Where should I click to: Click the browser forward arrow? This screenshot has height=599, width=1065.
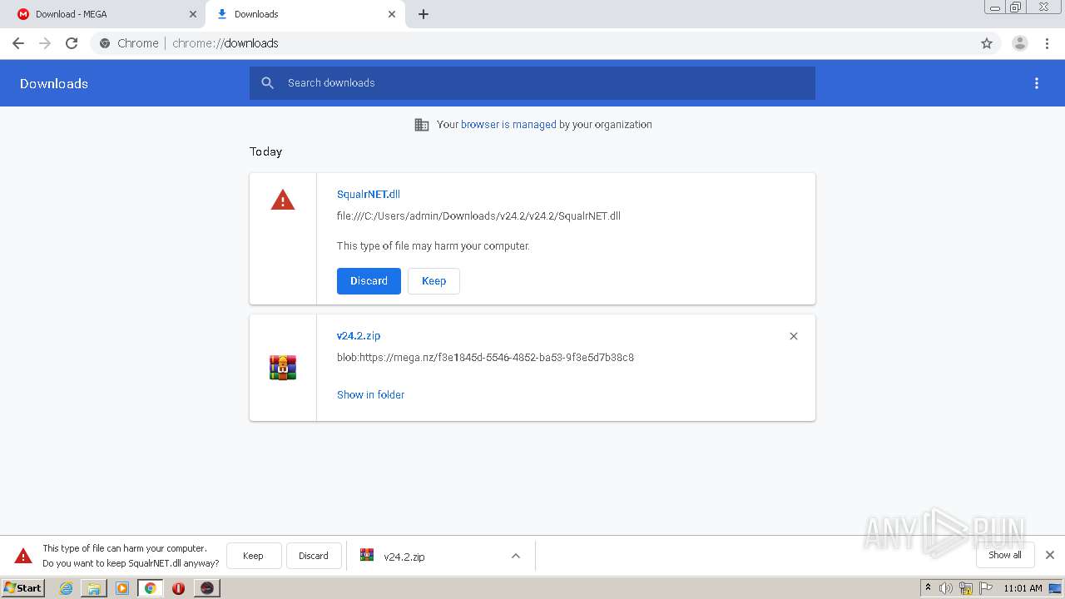click(45, 43)
